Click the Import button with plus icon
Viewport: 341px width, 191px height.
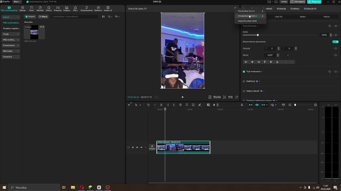30,16
